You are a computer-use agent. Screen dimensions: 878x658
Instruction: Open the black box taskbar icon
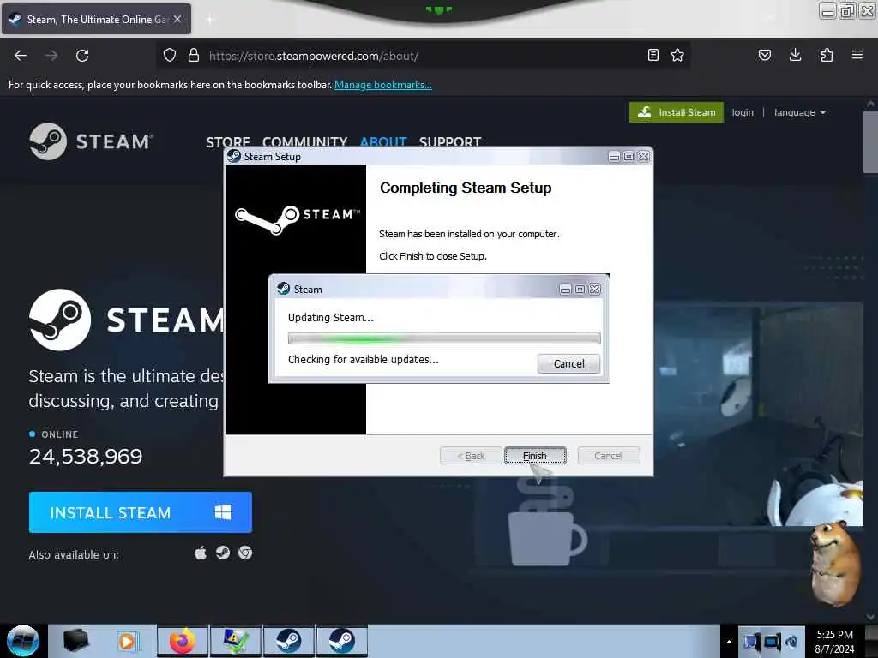(x=76, y=641)
